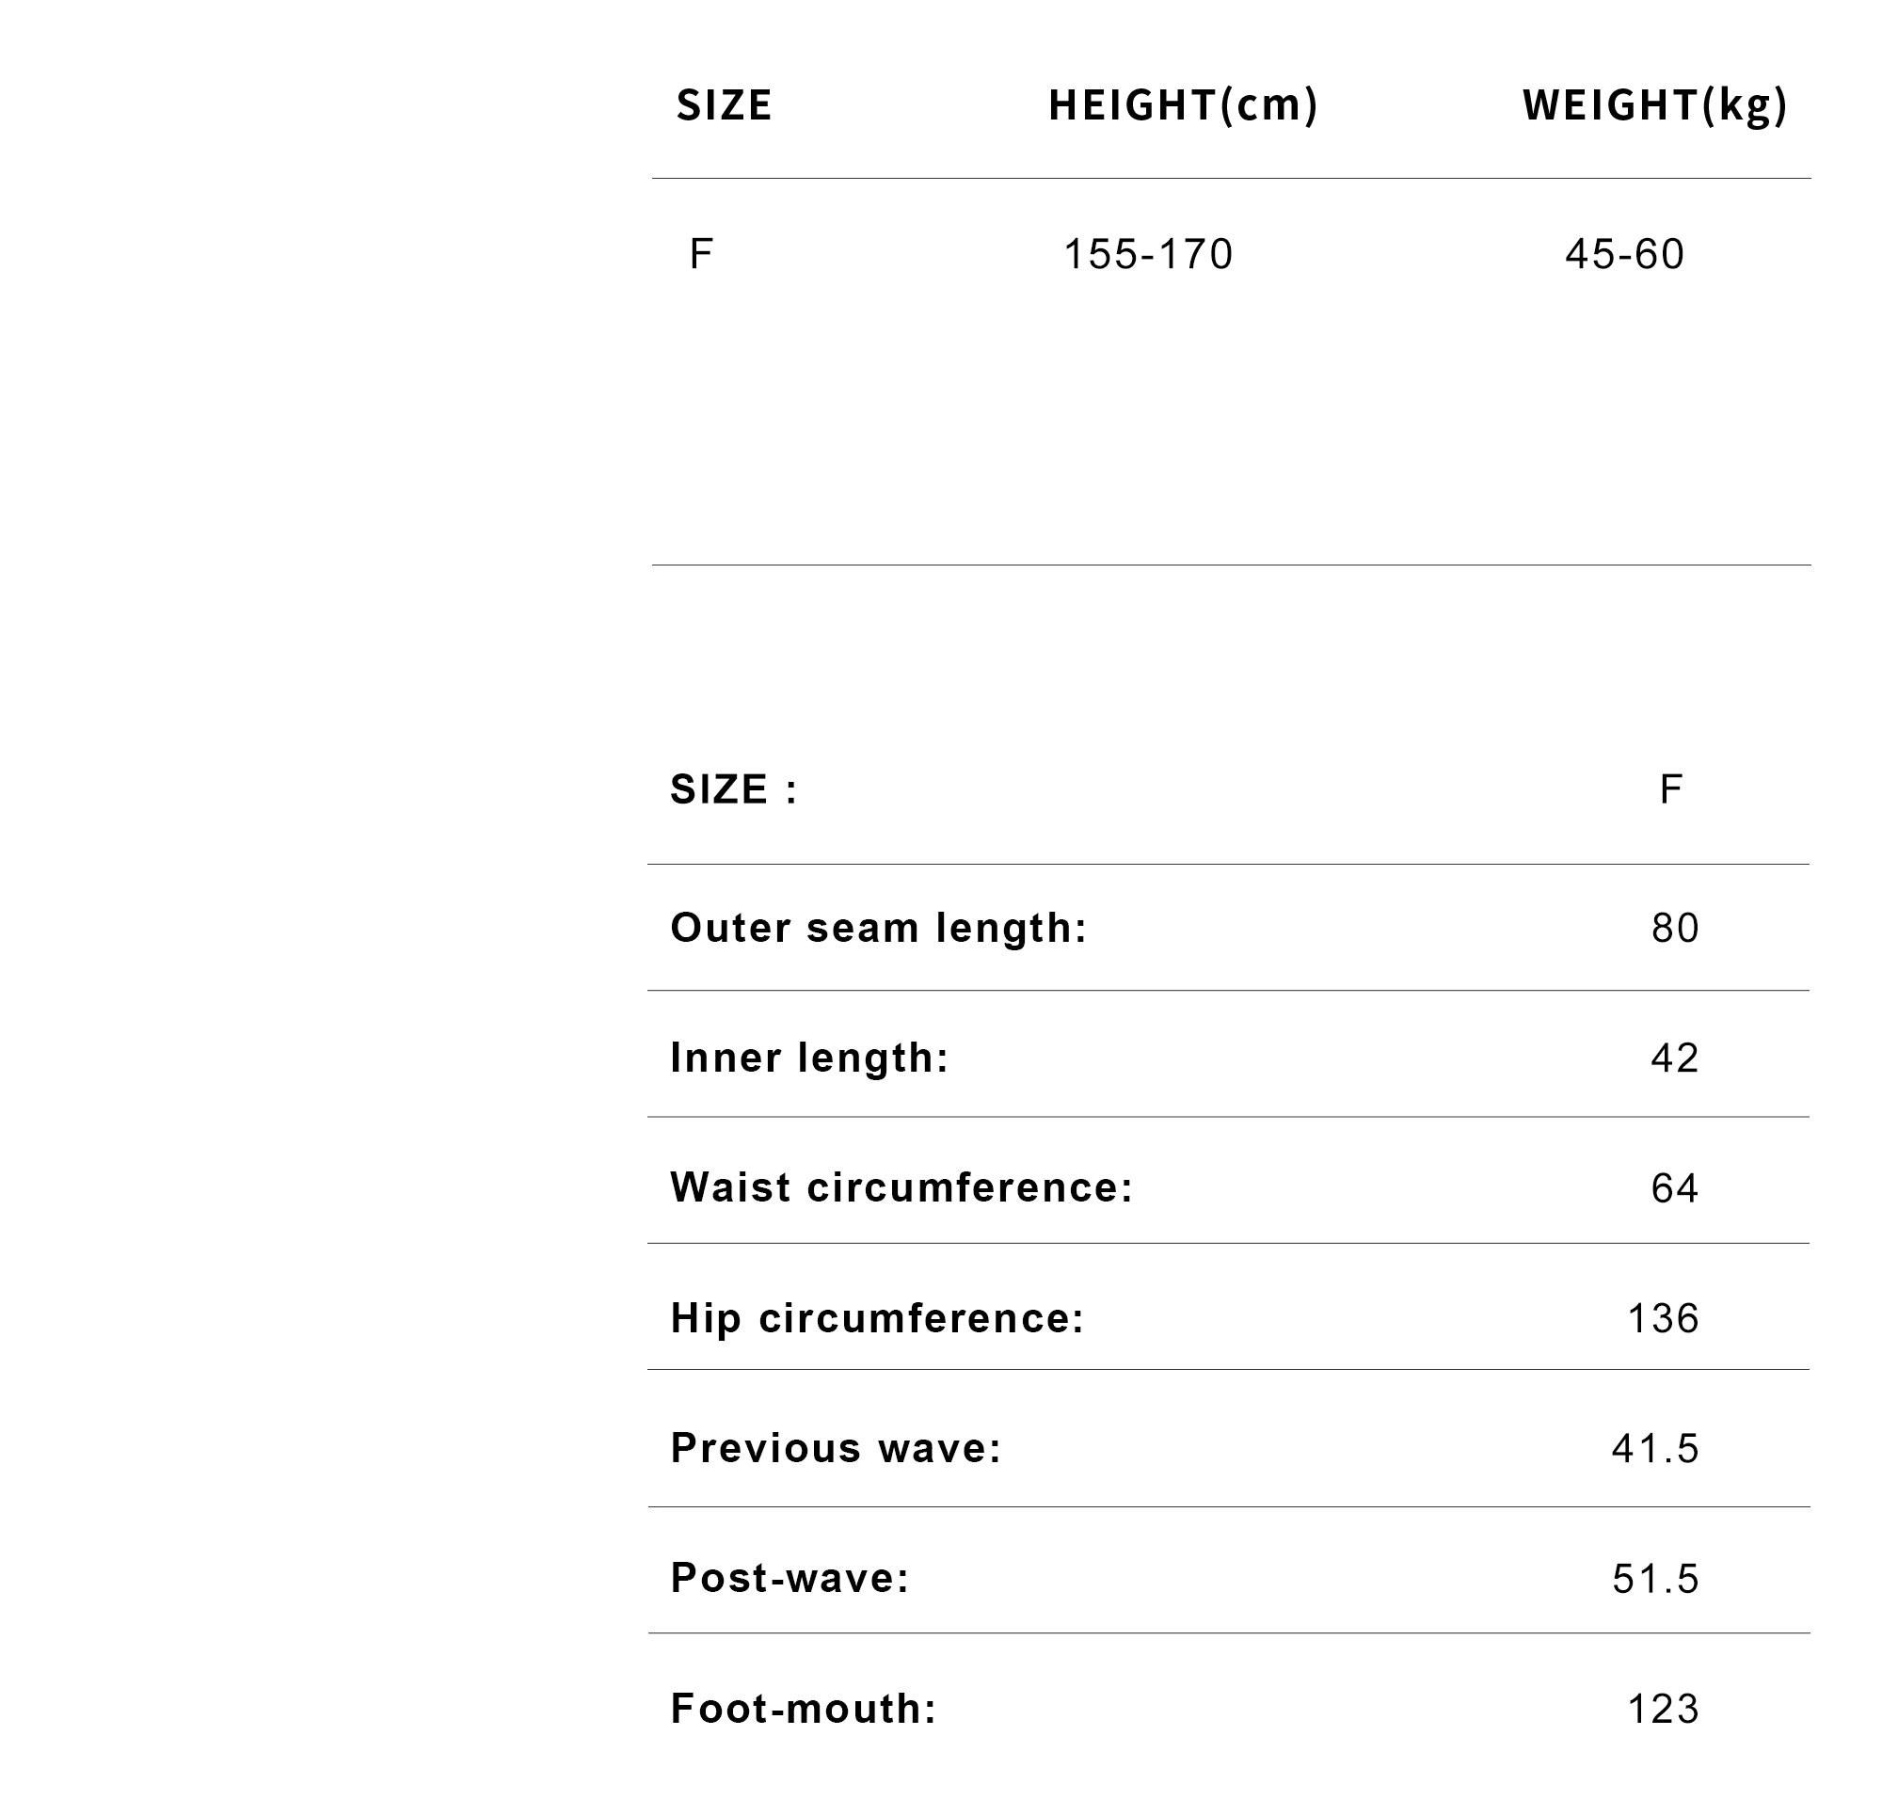The image size is (1882, 1799).
Task: Click the HEIGHT(cm) column header
Action: (1183, 105)
